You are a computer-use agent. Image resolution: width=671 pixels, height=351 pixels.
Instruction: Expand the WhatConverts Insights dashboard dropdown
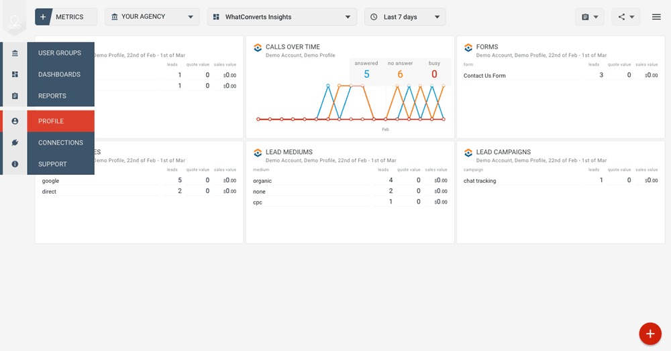coord(282,17)
